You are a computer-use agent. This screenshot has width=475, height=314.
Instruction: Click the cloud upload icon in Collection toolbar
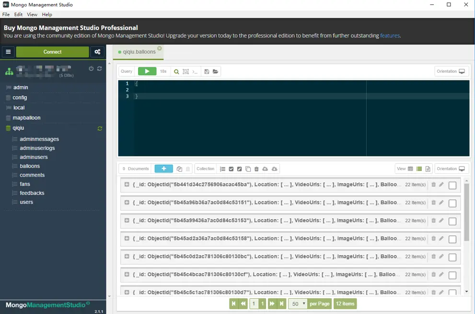[x=265, y=169]
